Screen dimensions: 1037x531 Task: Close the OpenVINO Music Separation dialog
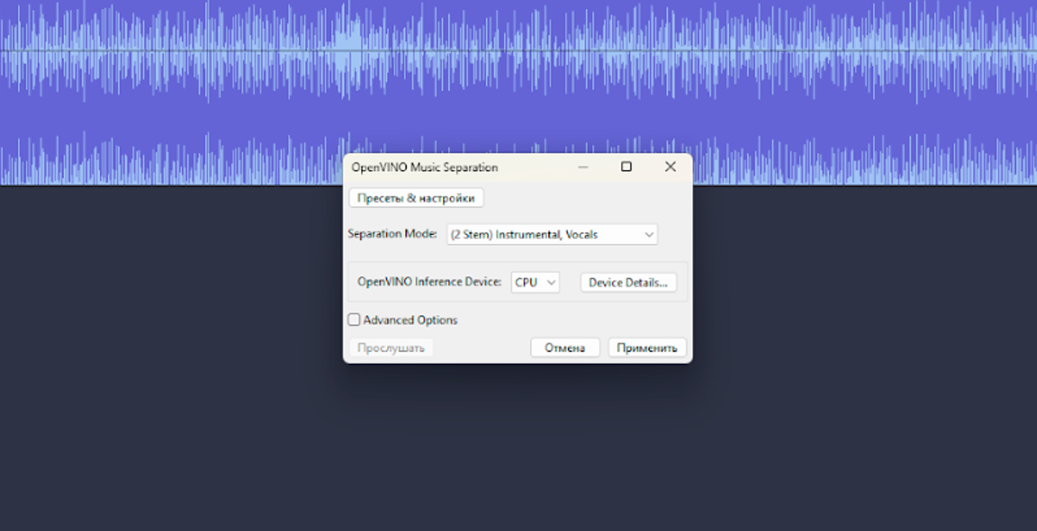pyautogui.click(x=670, y=167)
